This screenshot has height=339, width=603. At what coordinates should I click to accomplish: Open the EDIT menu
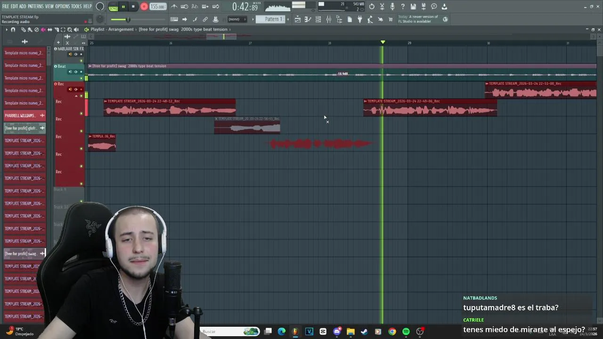[14, 6]
